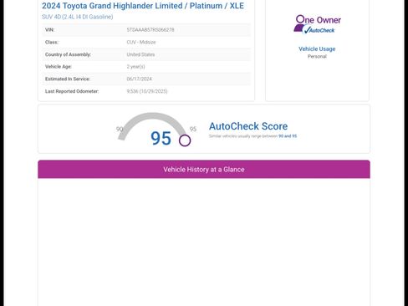Click the Country of Assembly: label
Viewport: 408px width, 306px height.
(68, 54)
